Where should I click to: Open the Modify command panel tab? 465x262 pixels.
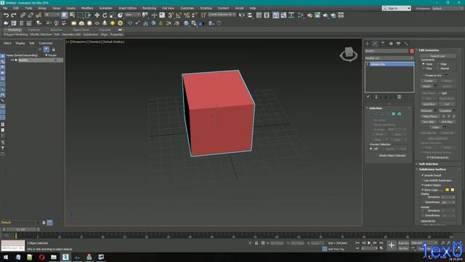click(375, 44)
